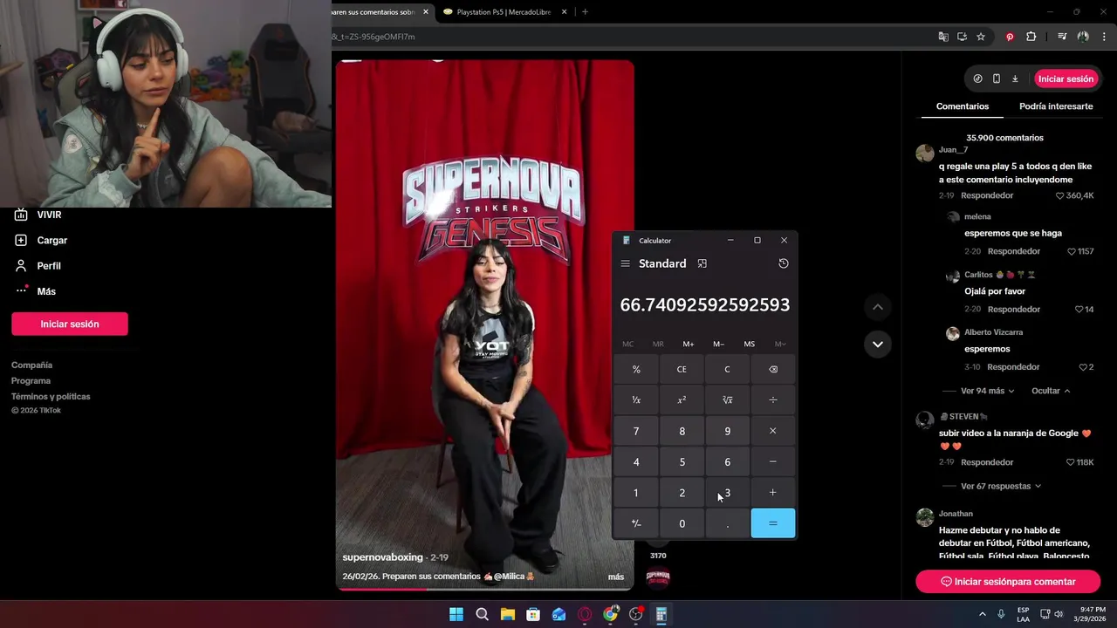
Task: Toggle Calculator keep-on-top mode icon
Action: pyautogui.click(x=702, y=263)
